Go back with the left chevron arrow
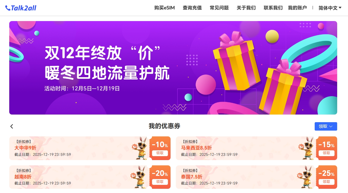348x193 pixels. point(12,126)
